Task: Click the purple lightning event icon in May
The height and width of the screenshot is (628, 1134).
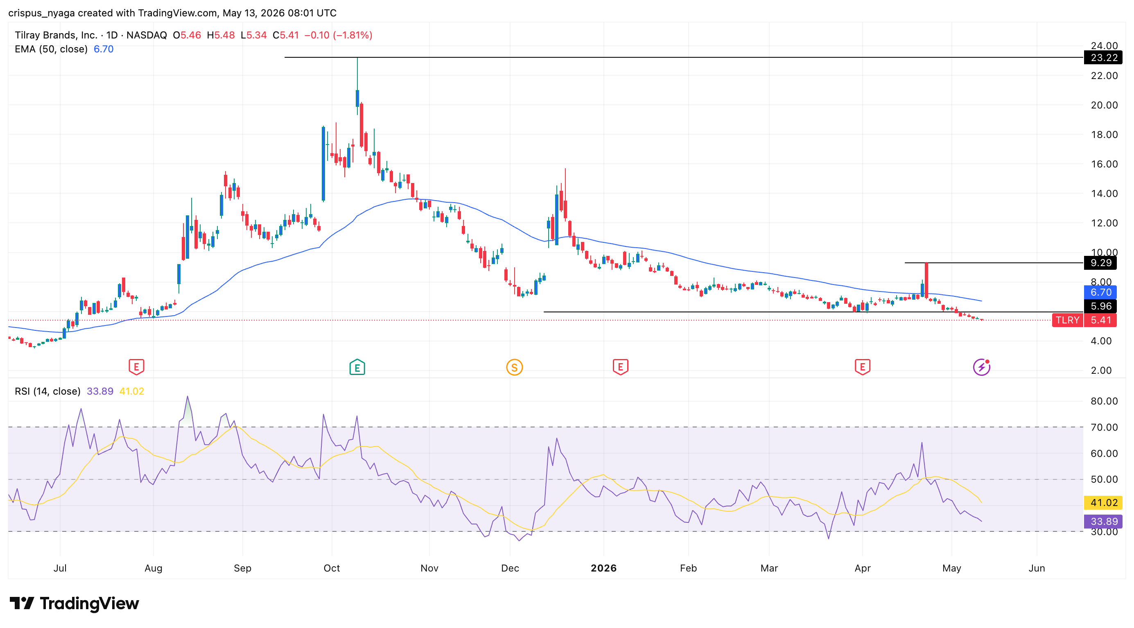Action: click(x=982, y=366)
